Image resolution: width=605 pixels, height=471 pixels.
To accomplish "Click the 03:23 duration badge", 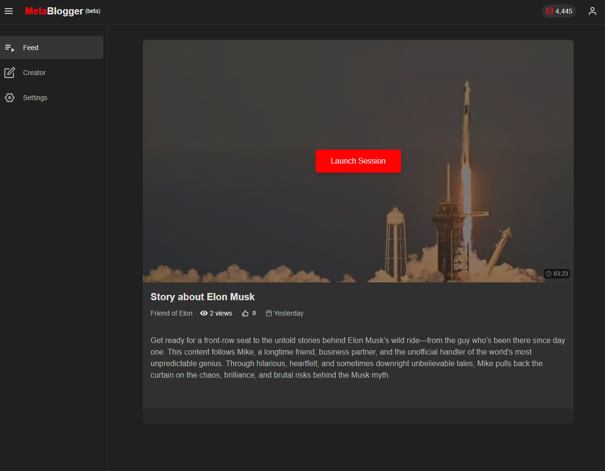I will [x=557, y=274].
